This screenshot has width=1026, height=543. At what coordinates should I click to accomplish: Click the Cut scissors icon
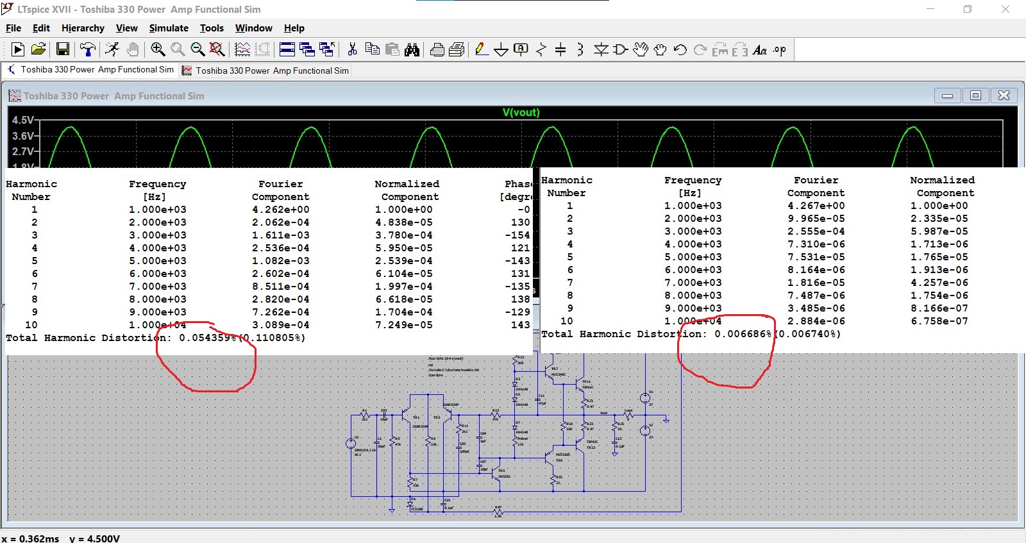pyautogui.click(x=352, y=49)
